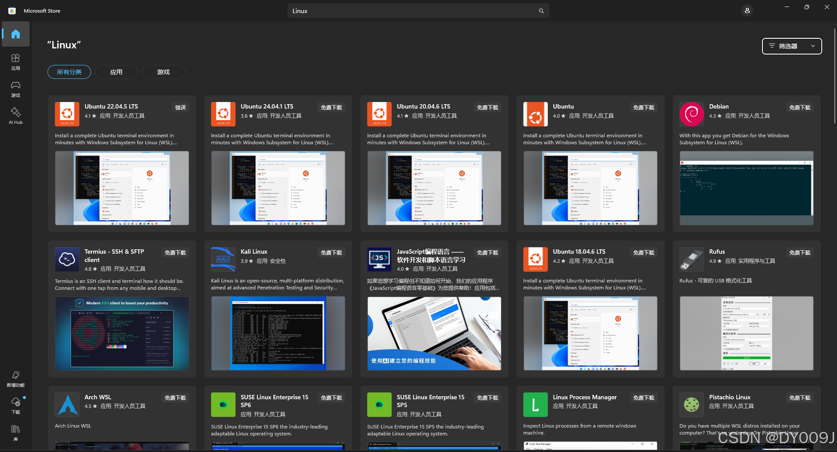Click the Debian swirl app icon
837x452 pixels.
(x=691, y=114)
